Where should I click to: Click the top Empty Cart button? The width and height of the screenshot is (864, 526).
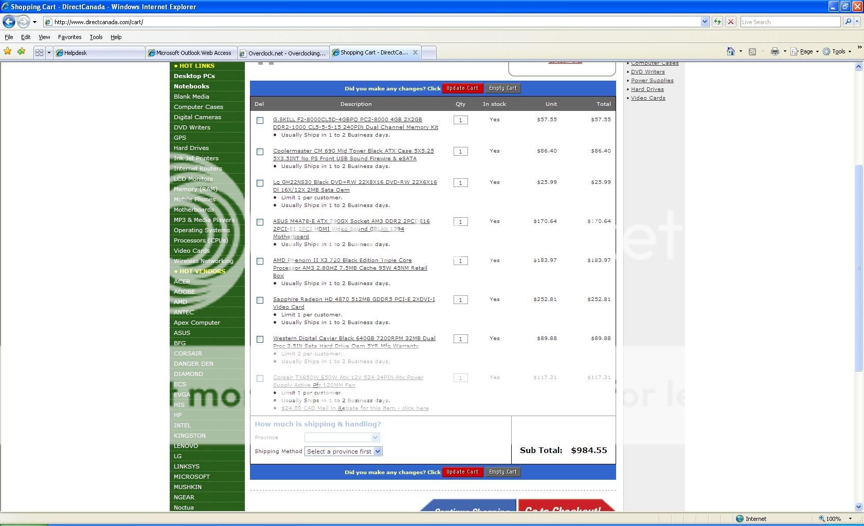click(503, 88)
